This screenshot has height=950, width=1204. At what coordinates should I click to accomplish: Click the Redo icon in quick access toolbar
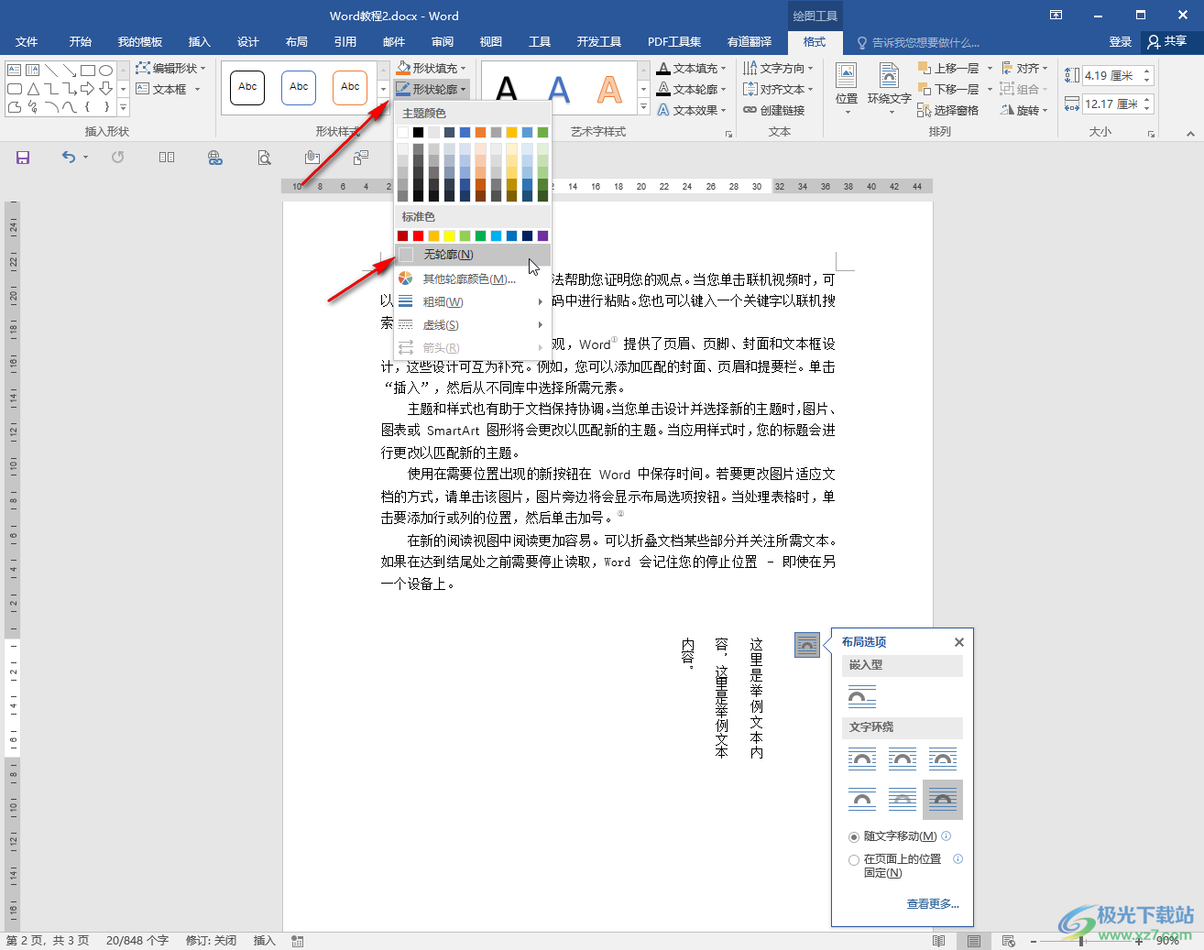118,158
